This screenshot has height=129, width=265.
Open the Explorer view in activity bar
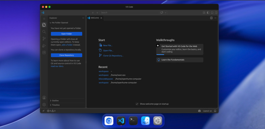(44, 25)
